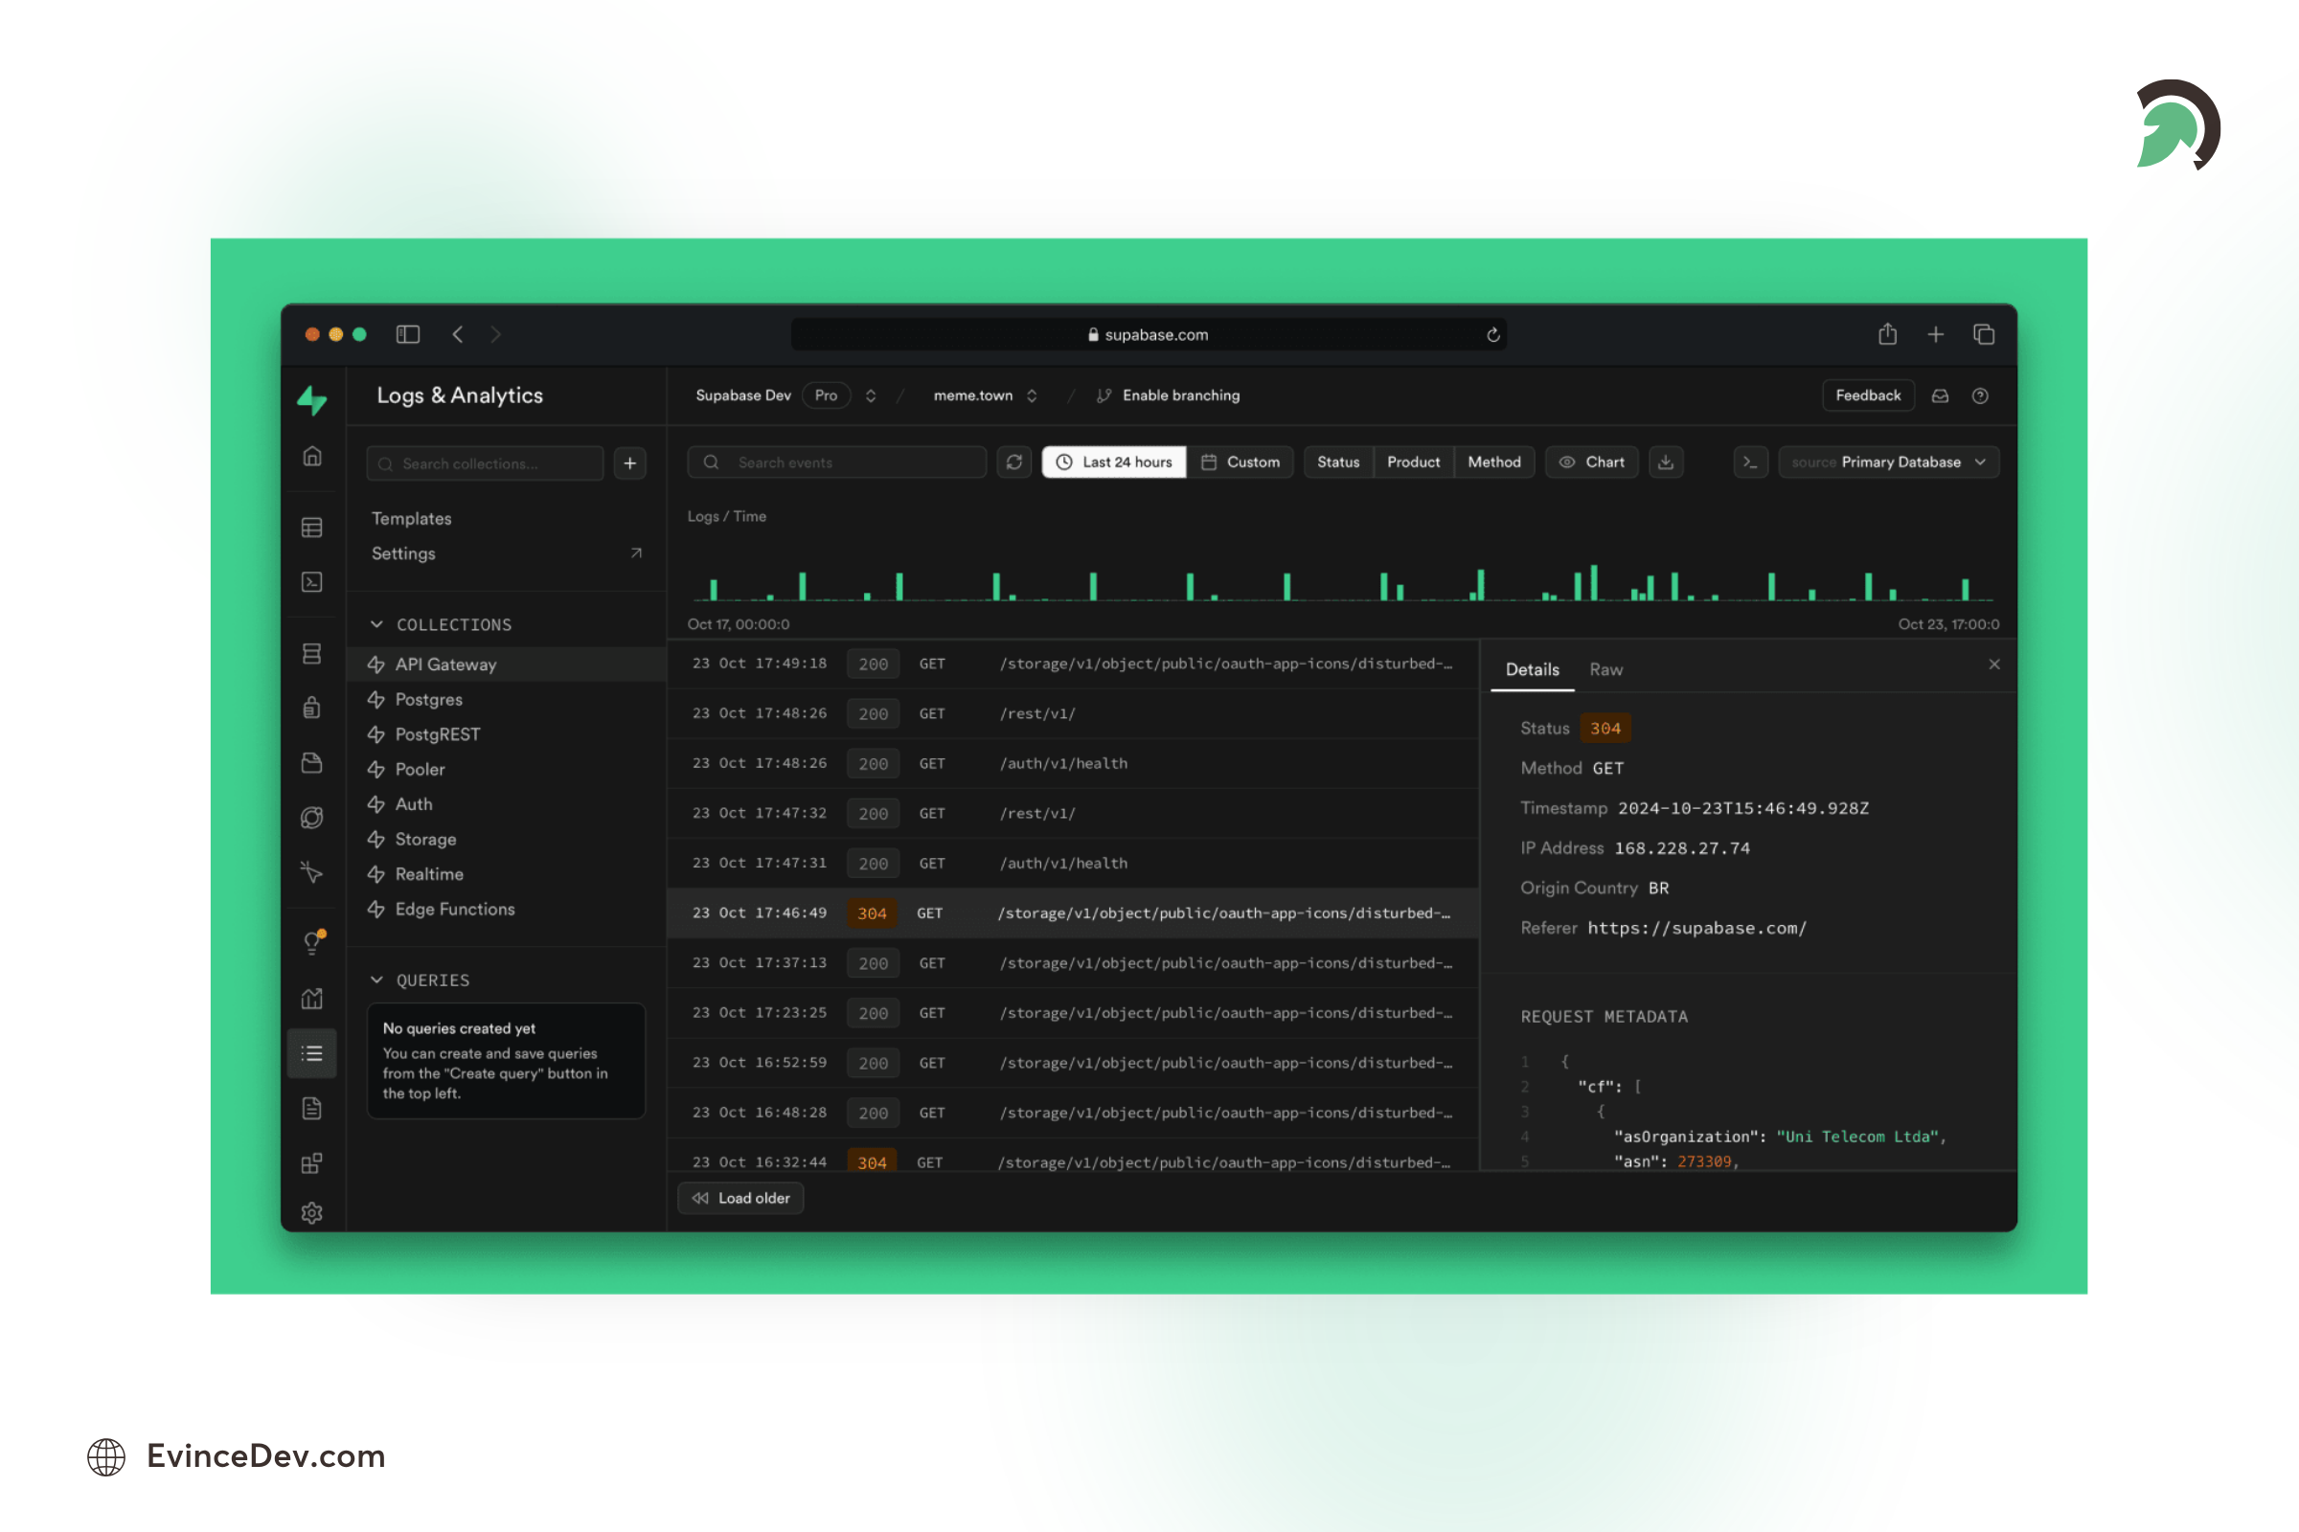Collapse the QUERIES section

421,980
